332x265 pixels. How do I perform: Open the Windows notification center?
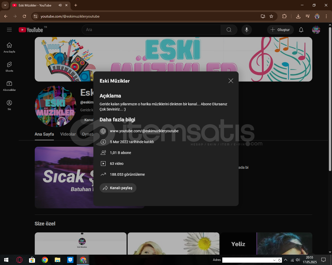[323, 260]
